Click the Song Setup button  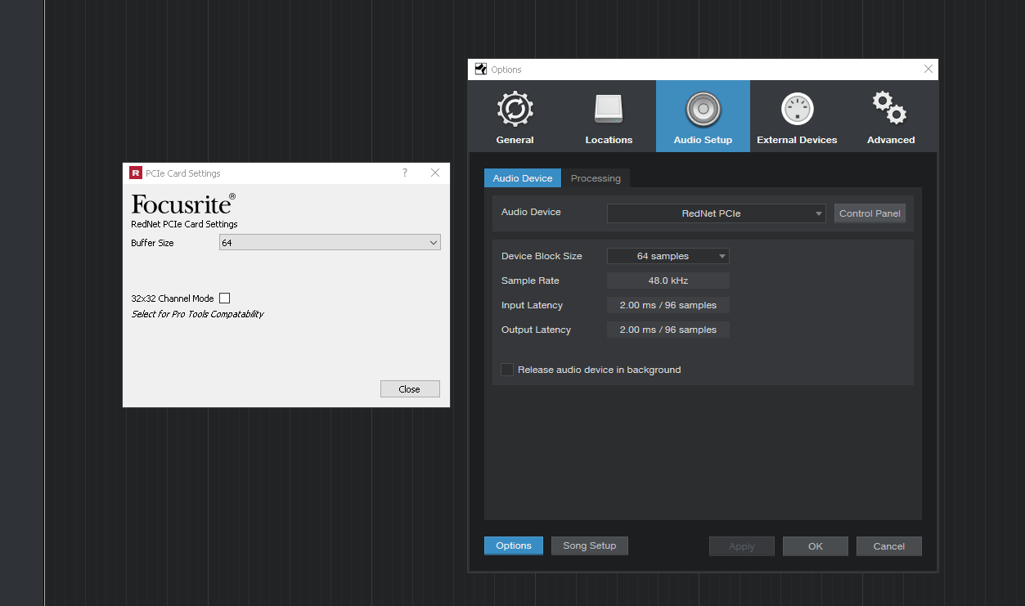click(x=590, y=545)
